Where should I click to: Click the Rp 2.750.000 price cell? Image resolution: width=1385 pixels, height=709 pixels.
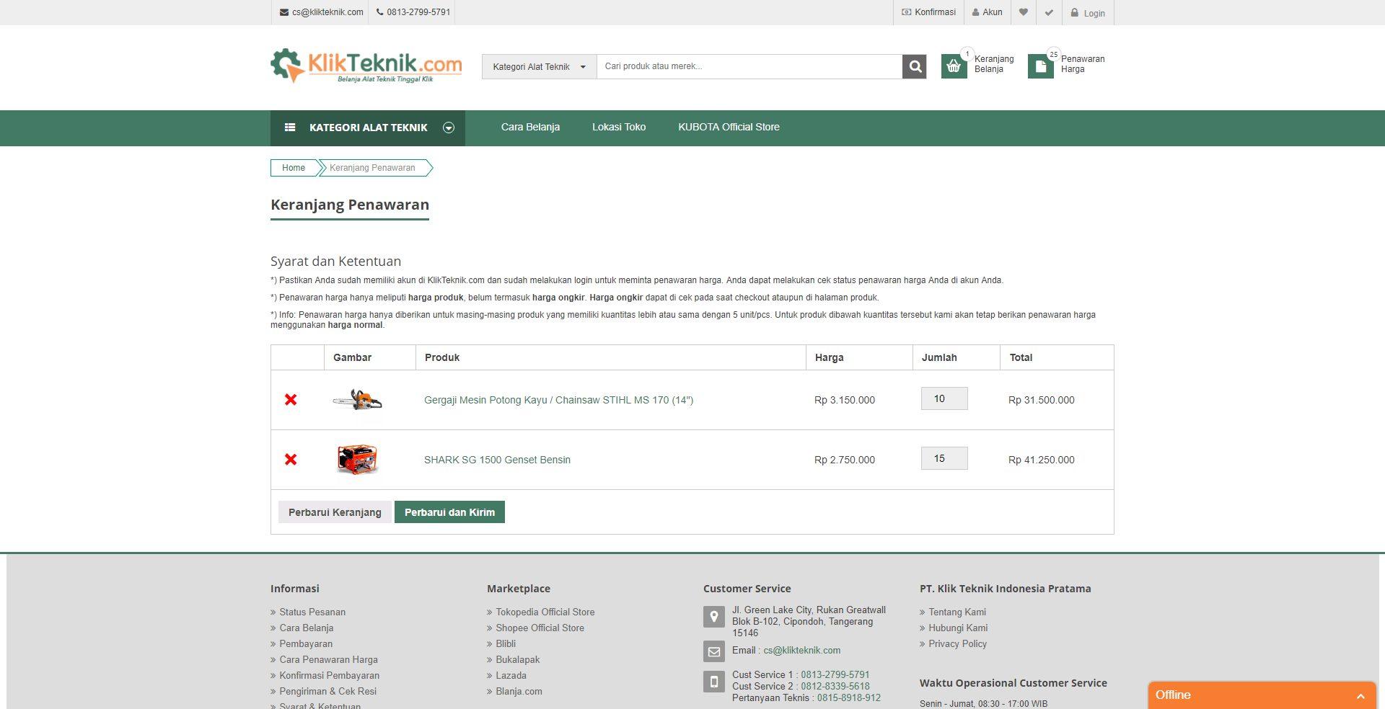pyautogui.click(x=844, y=460)
